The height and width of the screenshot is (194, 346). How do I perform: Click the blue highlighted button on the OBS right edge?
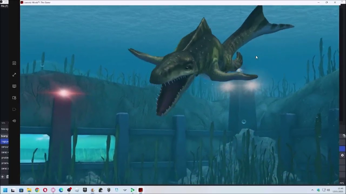(342, 149)
